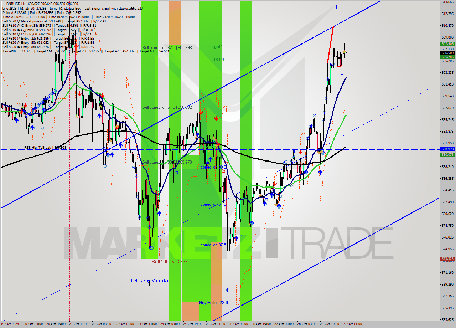Click the 580.620 price axis value
Screen dimensions: 456x328
coord(447,214)
